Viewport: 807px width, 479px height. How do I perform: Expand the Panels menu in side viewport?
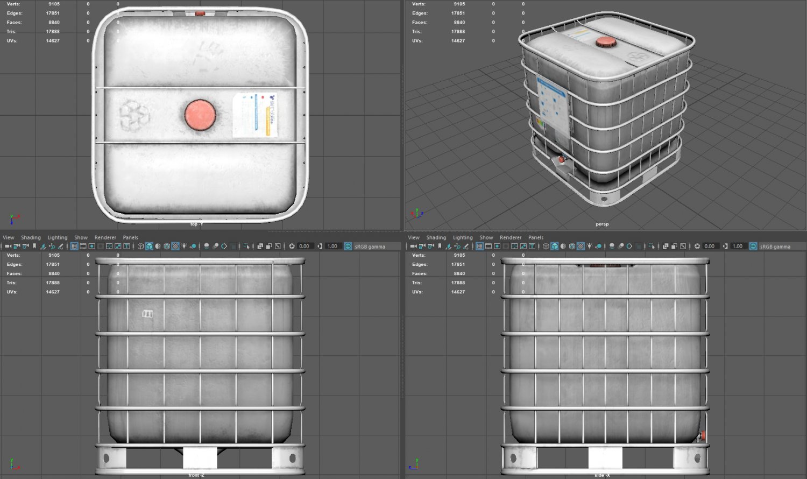tap(535, 237)
